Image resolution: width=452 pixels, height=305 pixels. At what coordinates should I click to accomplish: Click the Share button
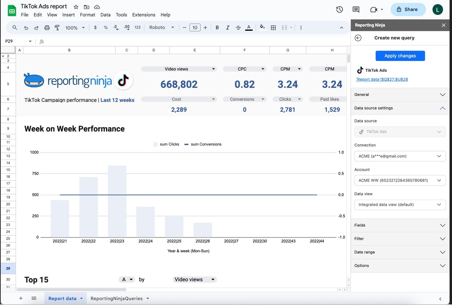click(408, 9)
